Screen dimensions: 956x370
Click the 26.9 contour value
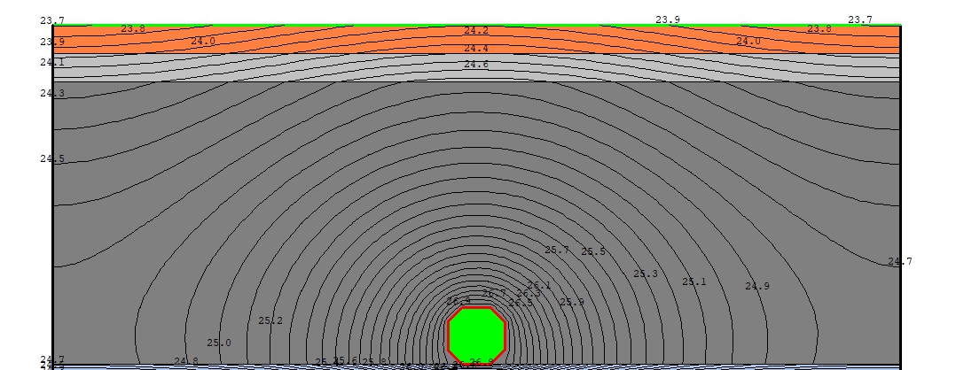click(458, 301)
